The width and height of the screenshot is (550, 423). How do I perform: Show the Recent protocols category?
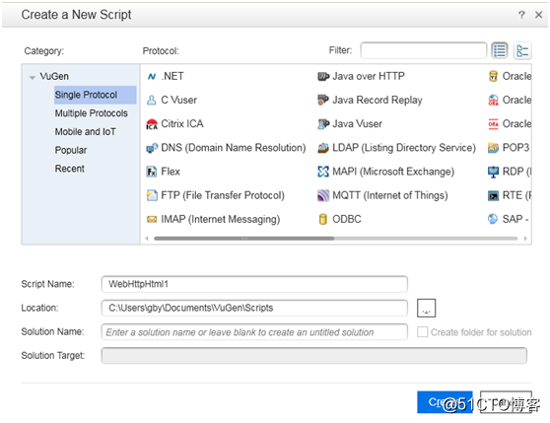(70, 169)
